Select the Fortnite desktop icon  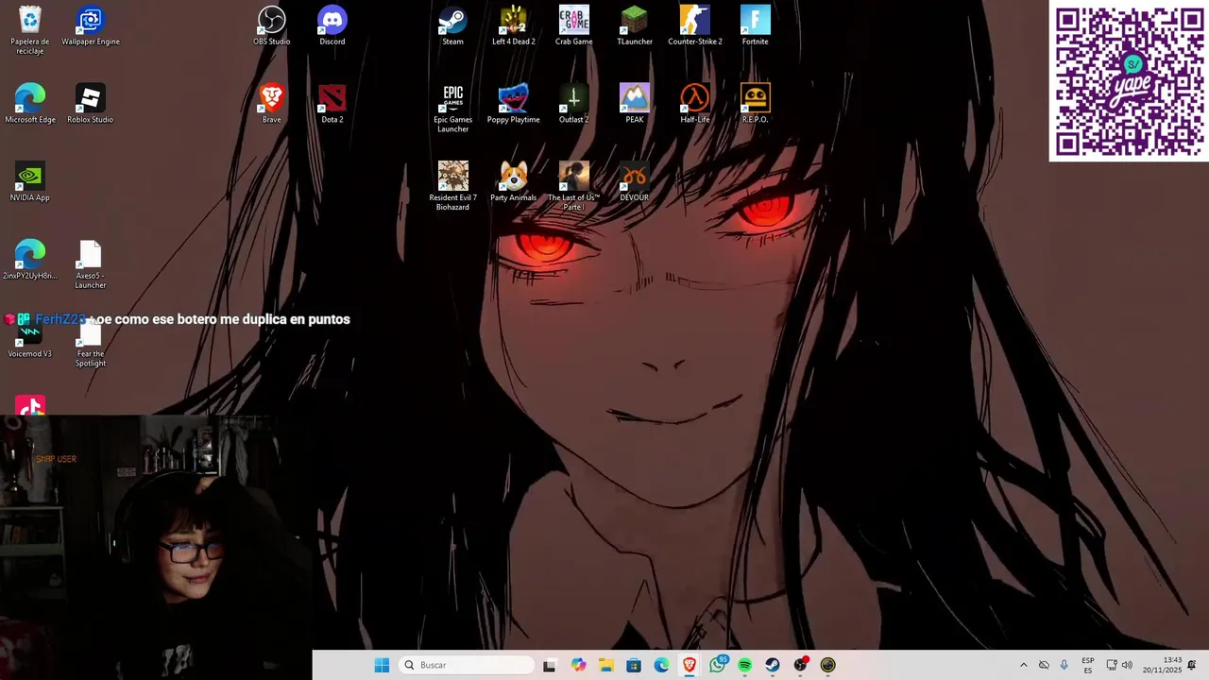pyautogui.click(x=756, y=25)
